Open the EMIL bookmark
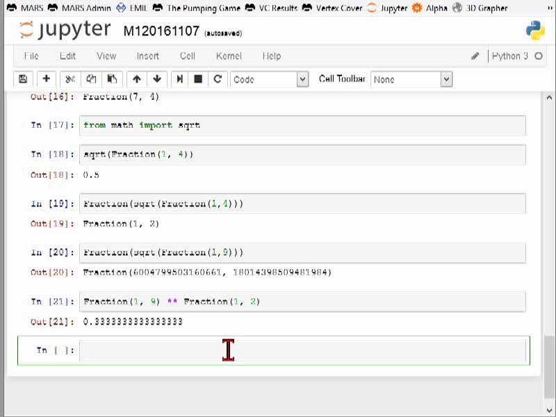The height and width of the screenshot is (417, 556). 132,8
